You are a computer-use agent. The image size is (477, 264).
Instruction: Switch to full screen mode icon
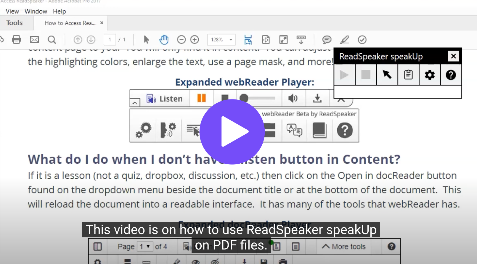(x=283, y=39)
